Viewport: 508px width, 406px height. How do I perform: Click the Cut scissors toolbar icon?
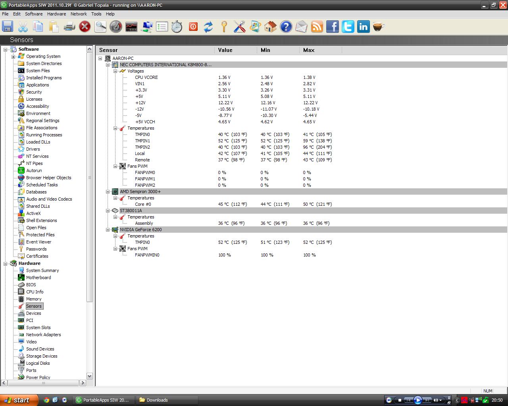point(23,27)
